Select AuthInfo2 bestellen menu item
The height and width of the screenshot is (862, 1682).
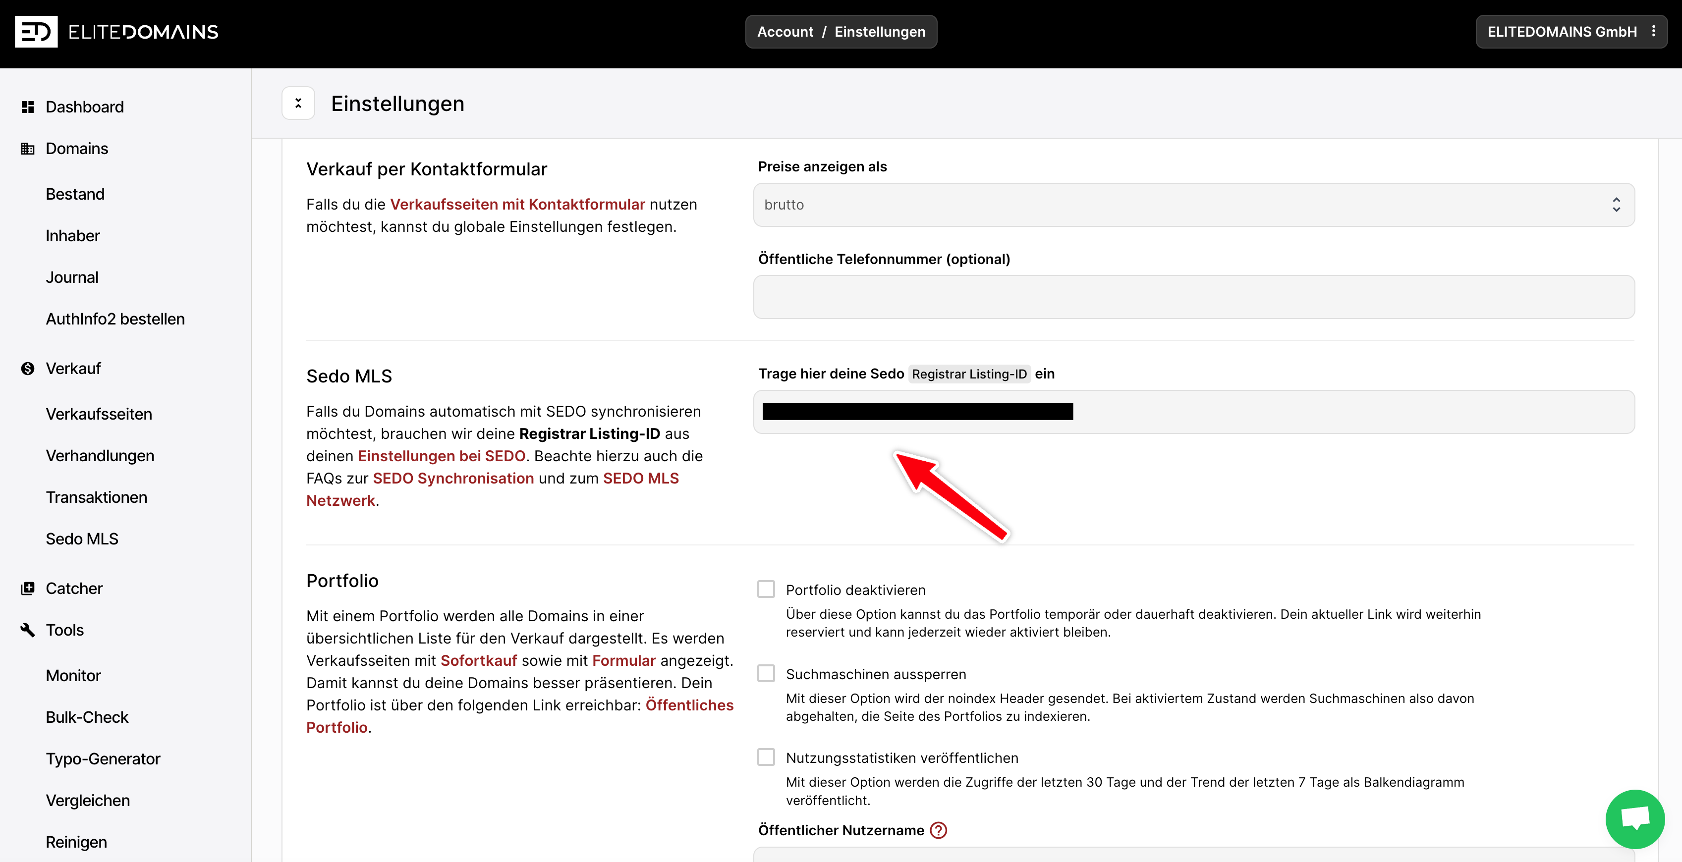coord(115,319)
